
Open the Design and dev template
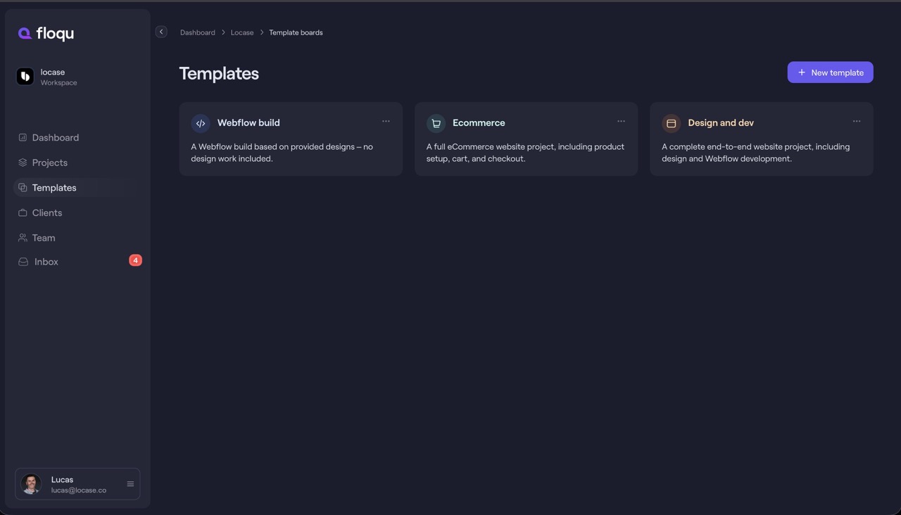[762, 139]
